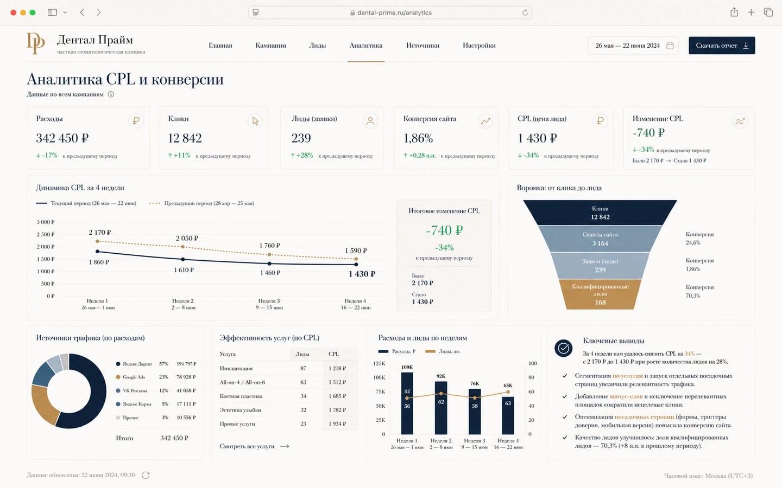The width and height of the screenshot is (782, 488).
Task: Toggle the Текущий период legend series
Action: [x=86, y=203]
